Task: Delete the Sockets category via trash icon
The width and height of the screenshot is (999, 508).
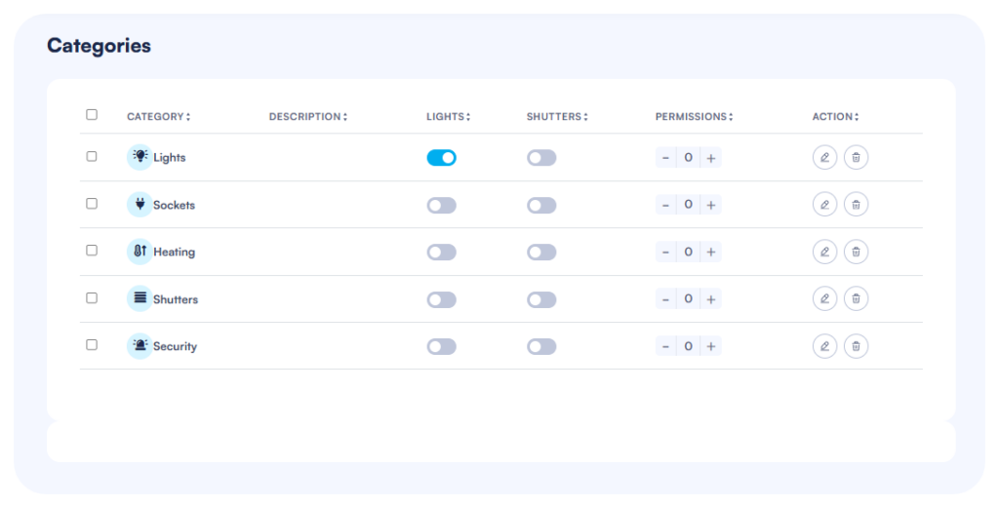Action: click(x=856, y=205)
